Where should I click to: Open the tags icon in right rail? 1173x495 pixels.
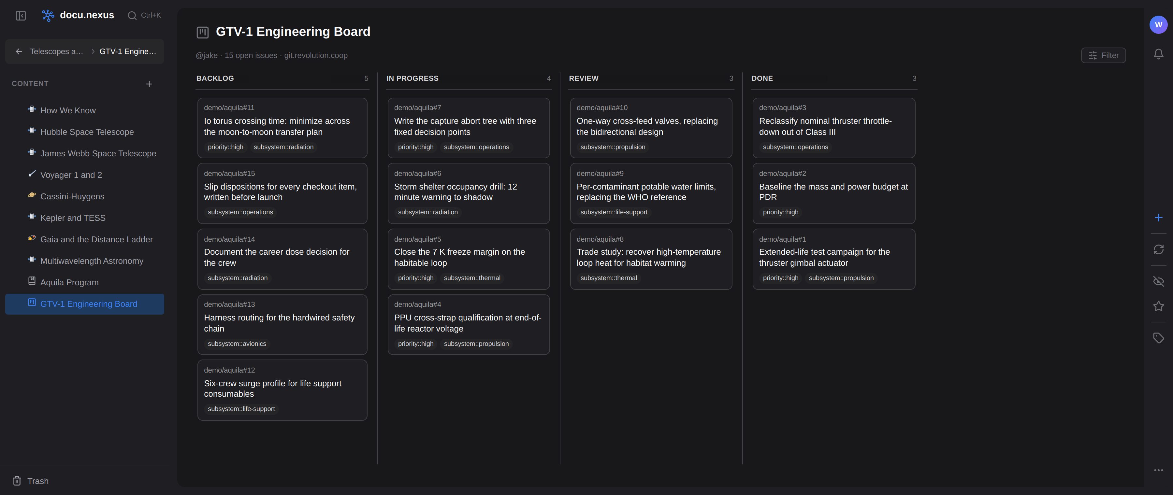click(x=1158, y=338)
